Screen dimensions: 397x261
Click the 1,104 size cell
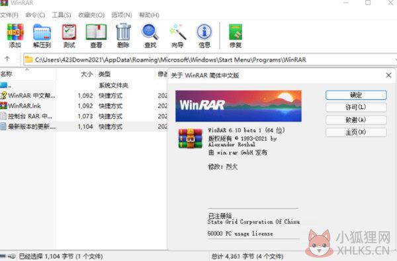[x=85, y=126]
